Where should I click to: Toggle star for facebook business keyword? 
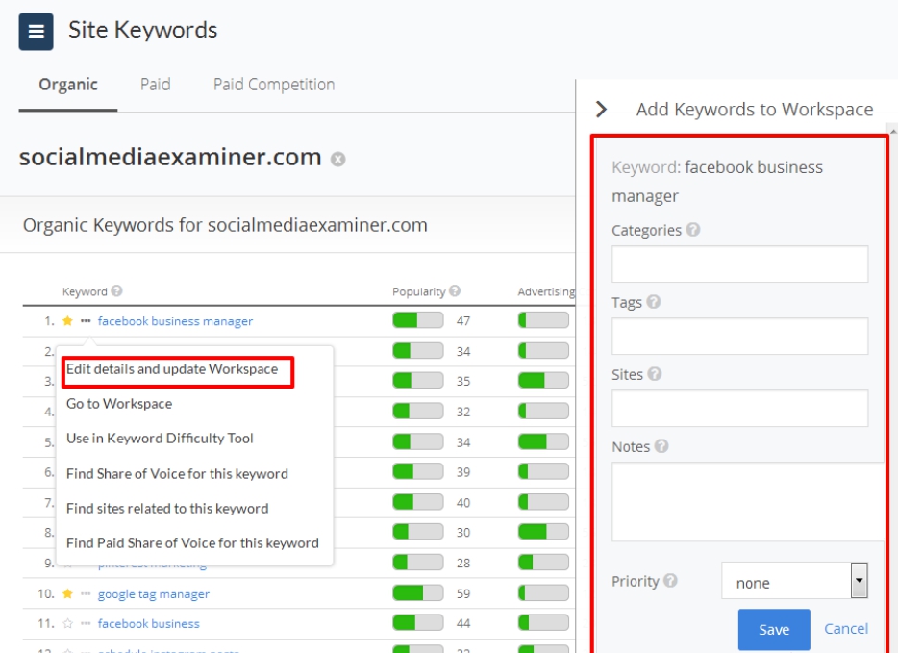pos(67,623)
